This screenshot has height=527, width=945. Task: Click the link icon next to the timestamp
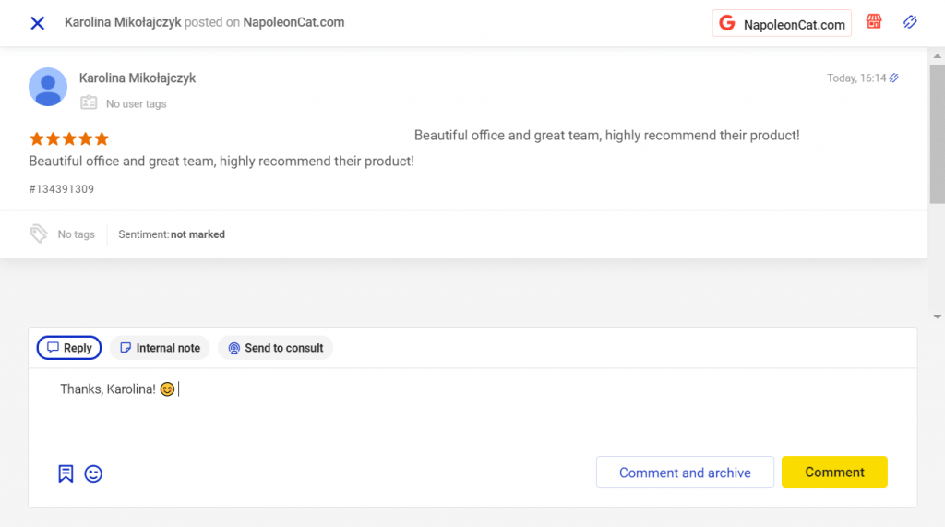pos(893,78)
